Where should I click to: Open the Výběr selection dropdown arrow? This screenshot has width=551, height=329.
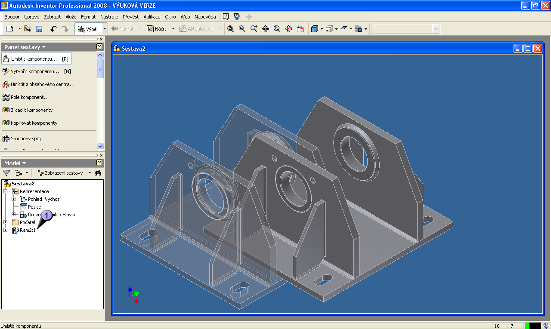coord(105,29)
